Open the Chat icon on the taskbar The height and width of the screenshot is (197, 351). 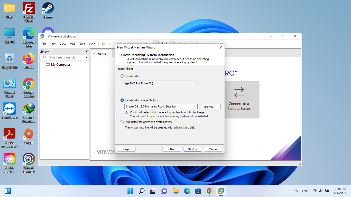click(x=164, y=191)
